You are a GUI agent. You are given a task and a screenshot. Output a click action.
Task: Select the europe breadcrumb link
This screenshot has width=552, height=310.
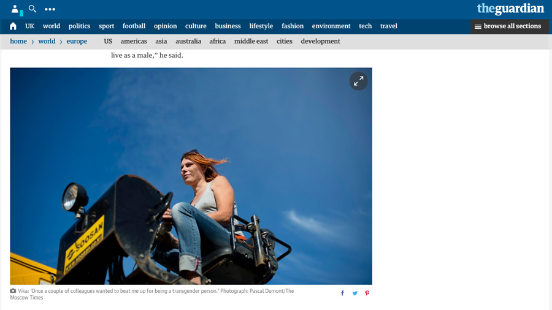pyautogui.click(x=77, y=42)
